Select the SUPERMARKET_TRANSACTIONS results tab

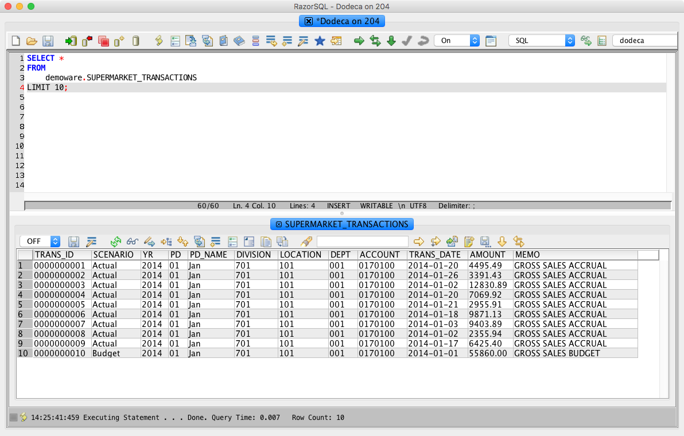click(342, 224)
